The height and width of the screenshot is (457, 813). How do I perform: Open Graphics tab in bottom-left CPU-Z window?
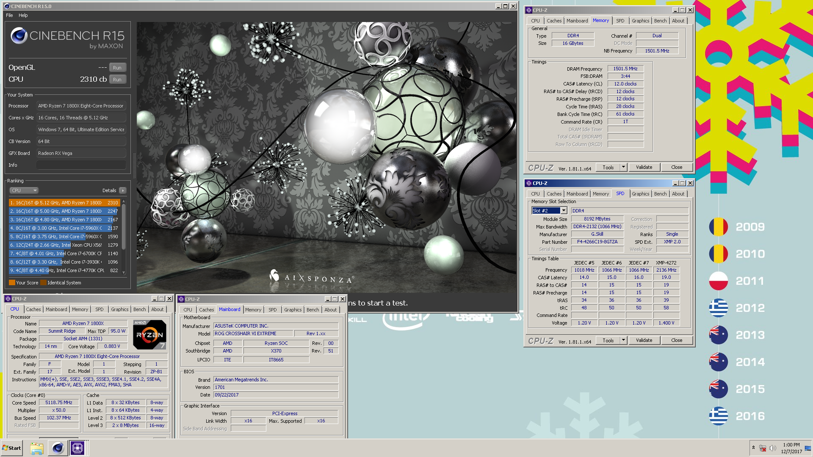(120, 310)
